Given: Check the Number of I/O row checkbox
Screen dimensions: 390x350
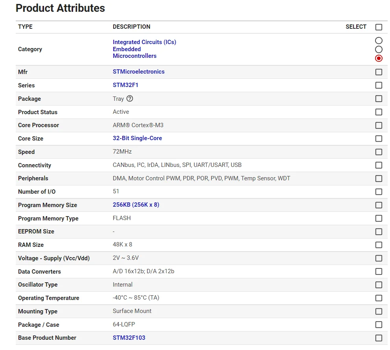Looking at the screenshot, I should 379,192.
